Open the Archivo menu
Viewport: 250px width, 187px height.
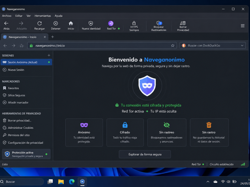coord(7,16)
